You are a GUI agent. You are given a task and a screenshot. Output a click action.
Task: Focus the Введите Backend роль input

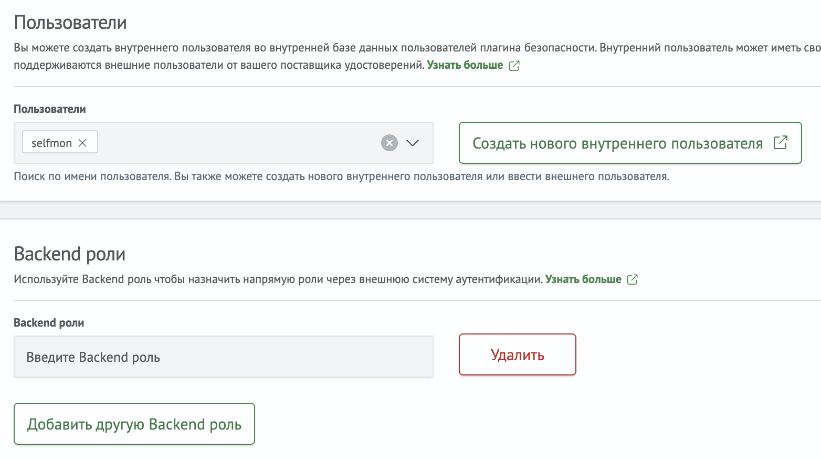click(224, 357)
